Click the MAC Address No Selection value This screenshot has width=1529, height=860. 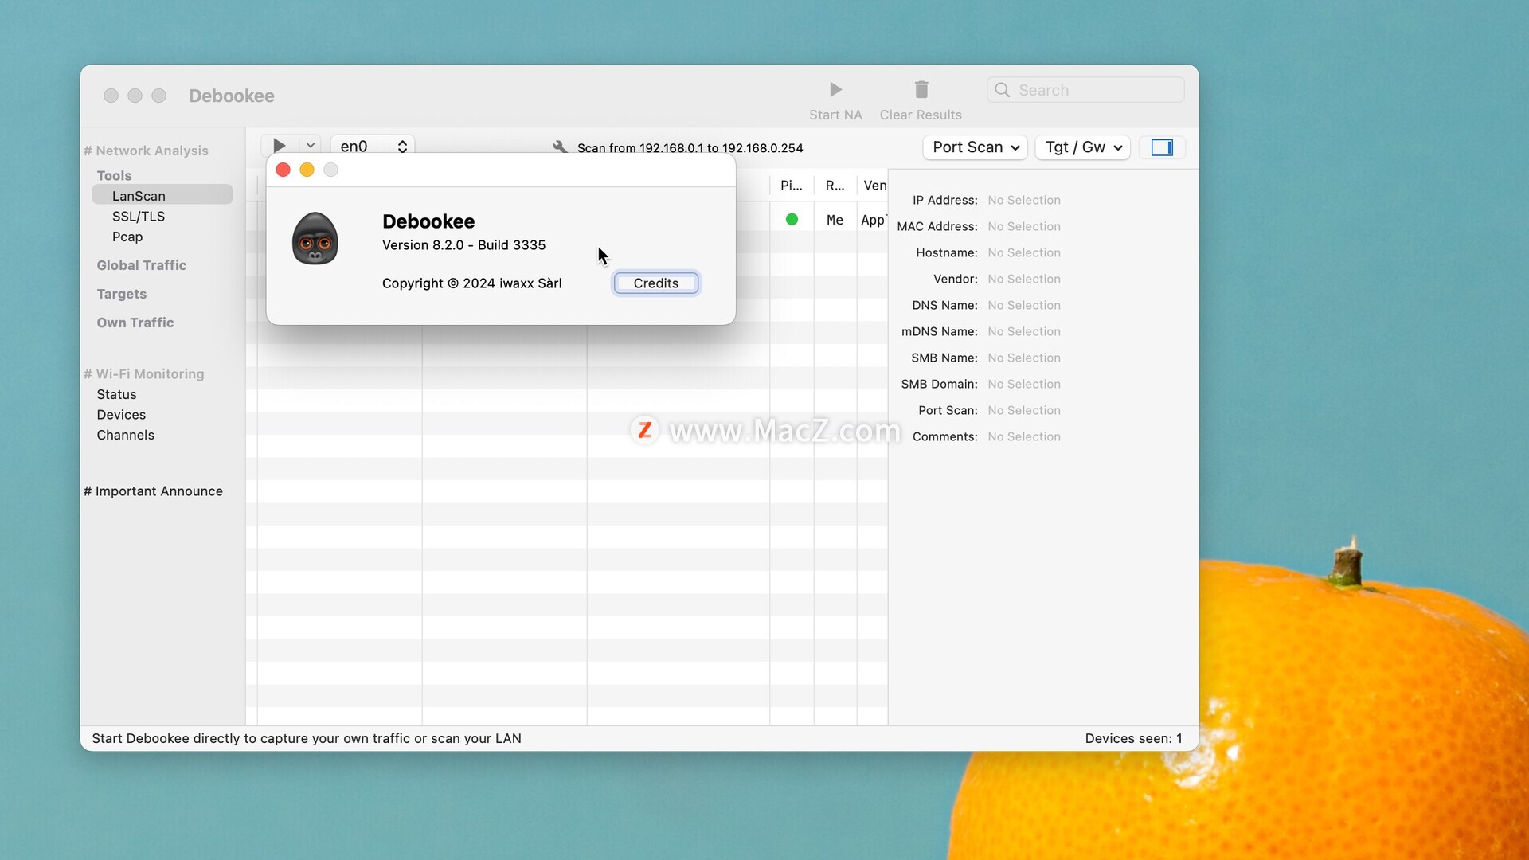click(1024, 226)
